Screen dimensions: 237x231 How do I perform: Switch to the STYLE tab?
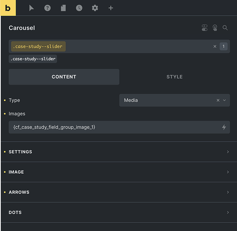point(175,77)
